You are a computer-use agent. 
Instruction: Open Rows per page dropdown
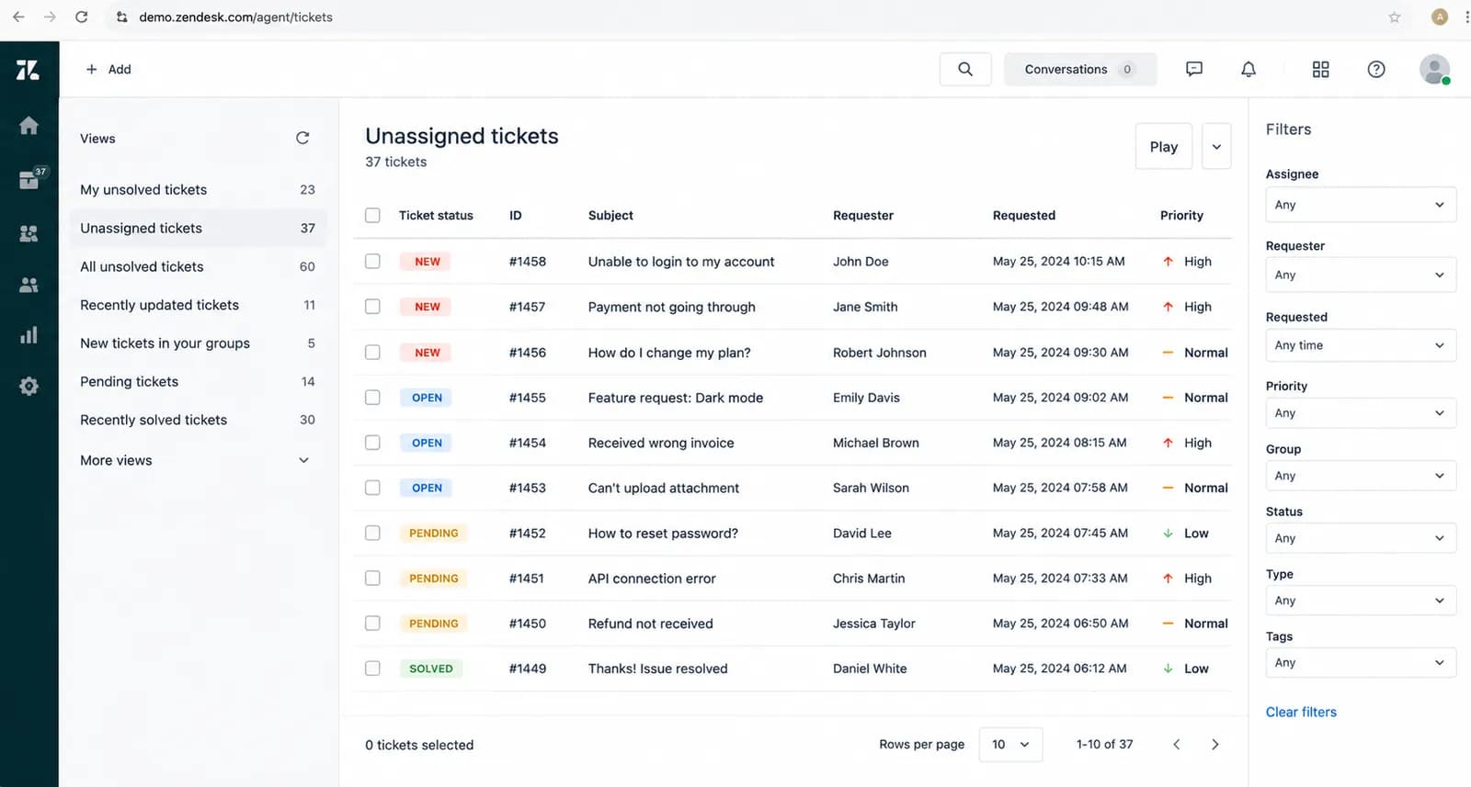[x=1011, y=745]
